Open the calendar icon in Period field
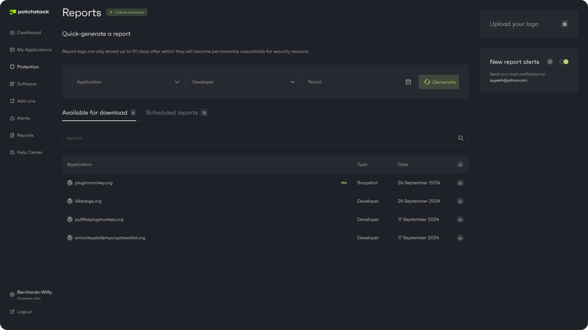This screenshot has width=588, height=330. [408, 82]
